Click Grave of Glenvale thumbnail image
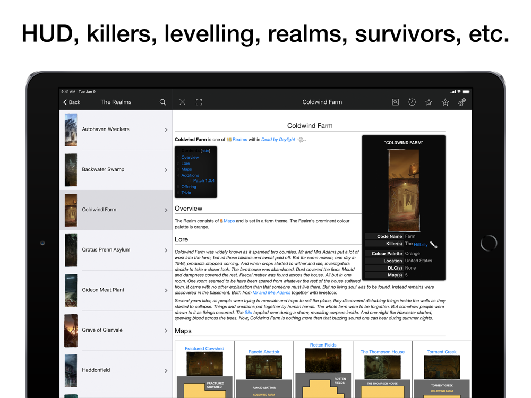 point(71,331)
